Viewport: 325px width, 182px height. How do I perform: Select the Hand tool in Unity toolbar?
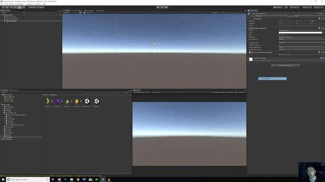(3, 8)
